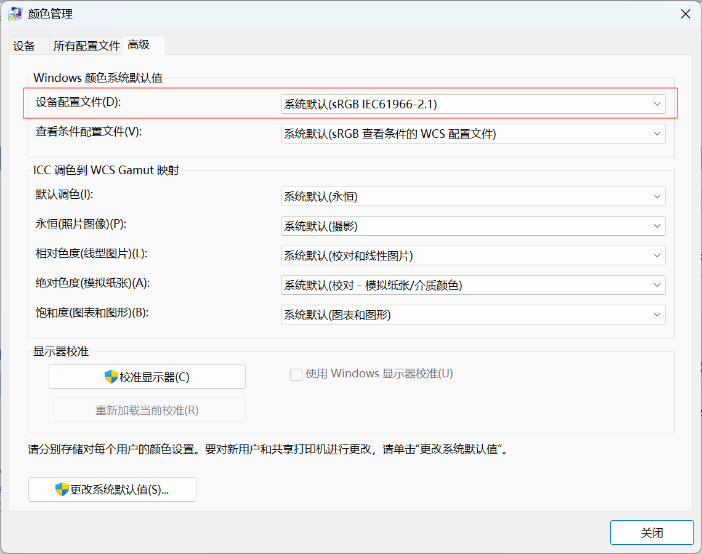Click the 相对色度(线型图片)(L) label
This screenshot has height=554, width=702.
coord(91,253)
